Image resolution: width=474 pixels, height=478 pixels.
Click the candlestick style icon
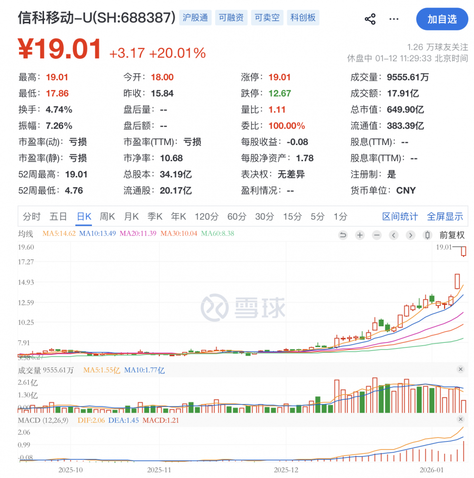tap(428, 235)
